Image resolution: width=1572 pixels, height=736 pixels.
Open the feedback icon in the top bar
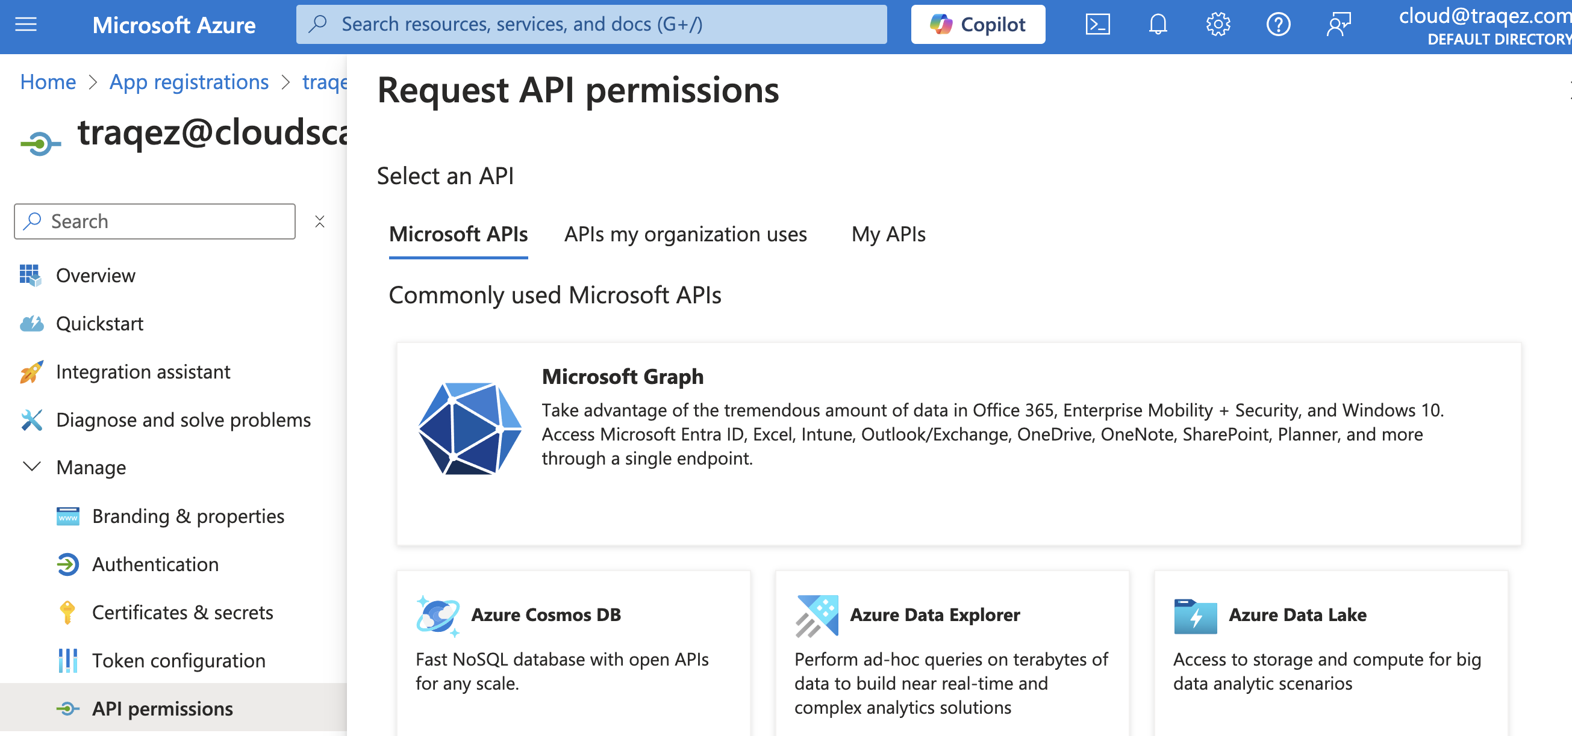[1339, 25]
